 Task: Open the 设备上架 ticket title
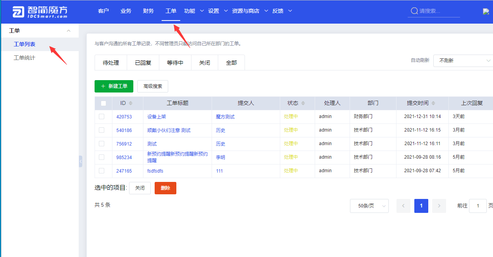(157, 117)
